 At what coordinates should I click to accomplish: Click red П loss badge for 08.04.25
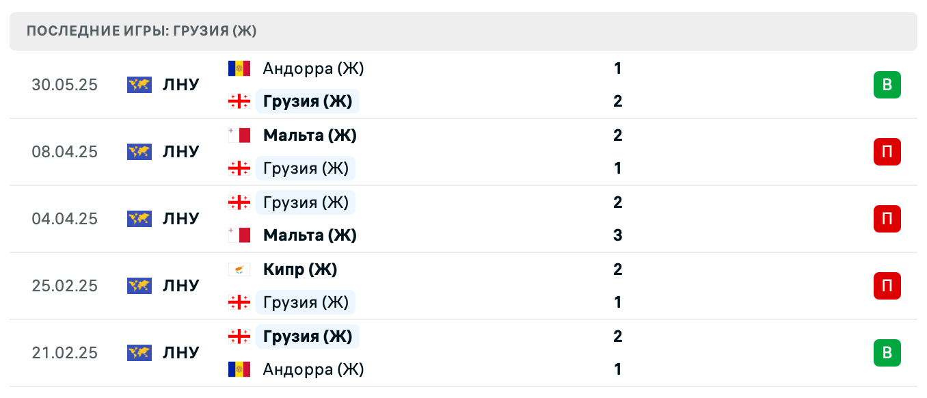[887, 152]
